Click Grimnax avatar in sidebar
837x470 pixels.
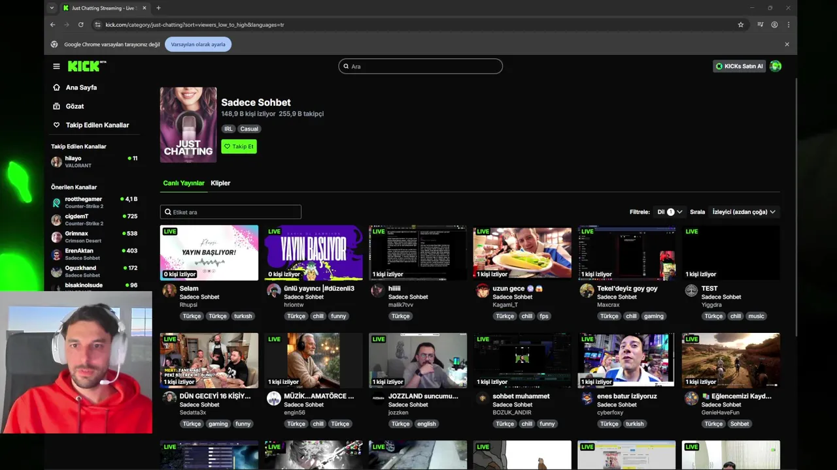57,237
